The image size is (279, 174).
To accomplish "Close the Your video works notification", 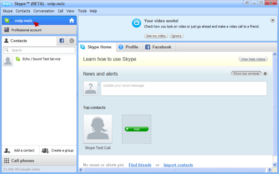I will (272, 20).
